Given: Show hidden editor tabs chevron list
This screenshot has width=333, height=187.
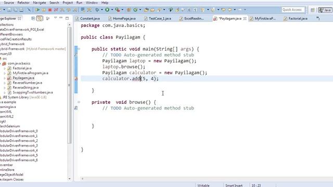Looking at the screenshot, I should point(318,18).
